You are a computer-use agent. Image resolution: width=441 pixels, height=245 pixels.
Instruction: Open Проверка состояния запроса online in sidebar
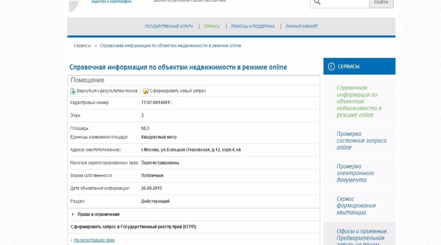tap(361, 141)
